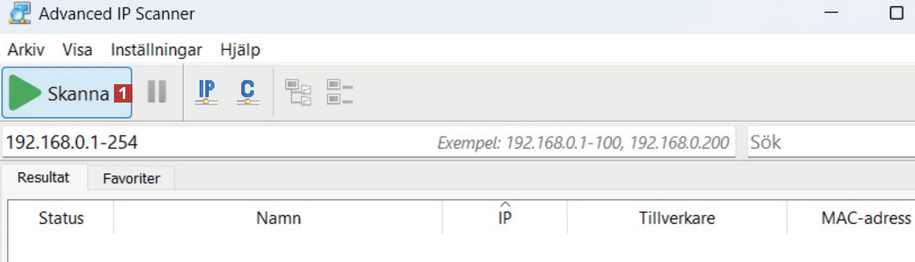The image size is (915, 262).
Task: Sort by Tillverkare column header
Action: coord(677,218)
